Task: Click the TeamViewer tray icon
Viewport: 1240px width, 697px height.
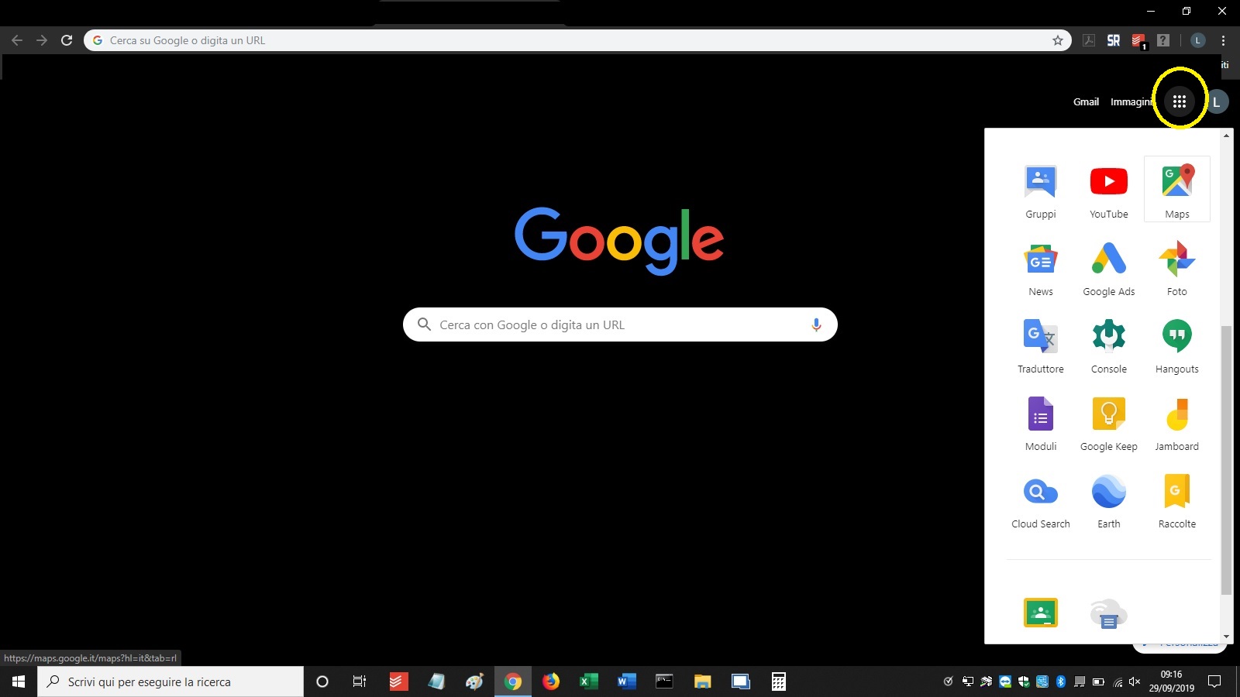Action: (x=1005, y=682)
